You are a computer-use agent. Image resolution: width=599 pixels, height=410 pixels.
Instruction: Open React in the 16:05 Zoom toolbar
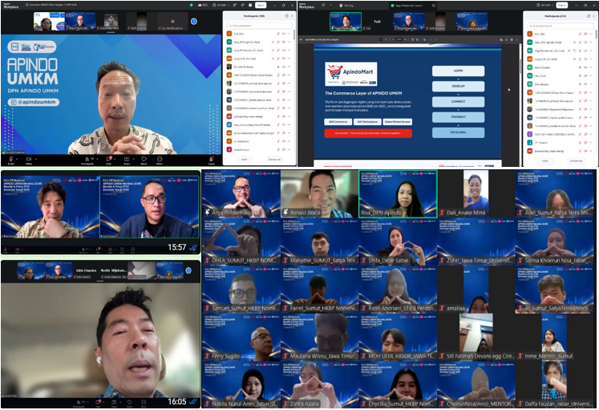pyautogui.click(x=129, y=402)
